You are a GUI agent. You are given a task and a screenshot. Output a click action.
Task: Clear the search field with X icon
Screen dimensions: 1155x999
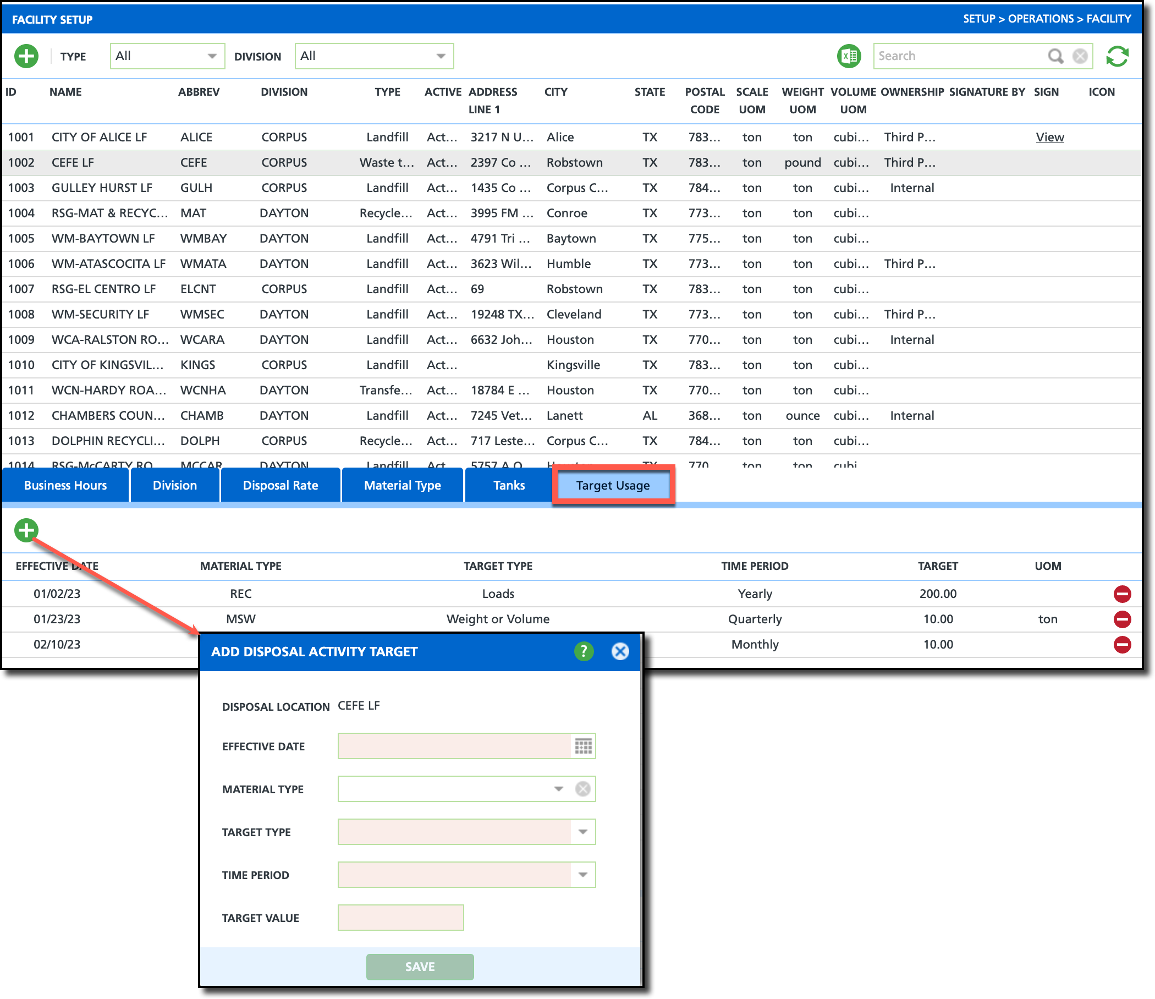pyautogui.click(x=1080, y=56)
